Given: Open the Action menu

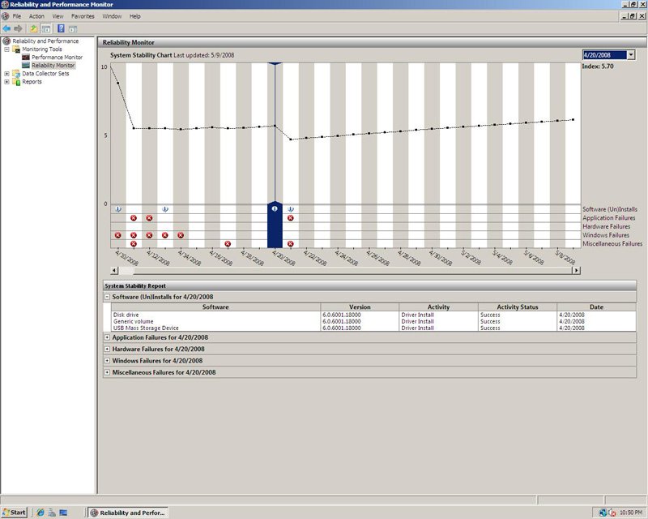Looking at the screenshot, I should pos(36,16).
